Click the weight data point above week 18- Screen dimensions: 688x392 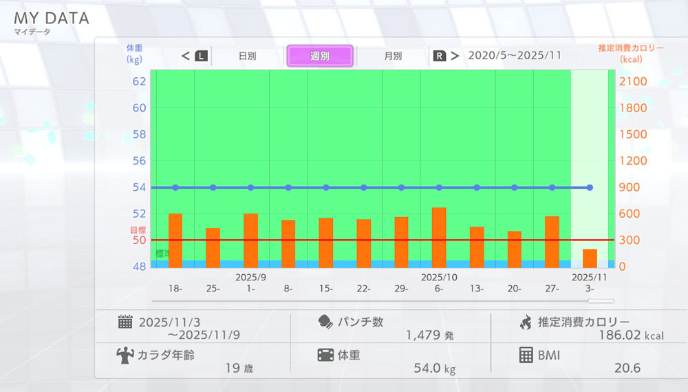175,187
